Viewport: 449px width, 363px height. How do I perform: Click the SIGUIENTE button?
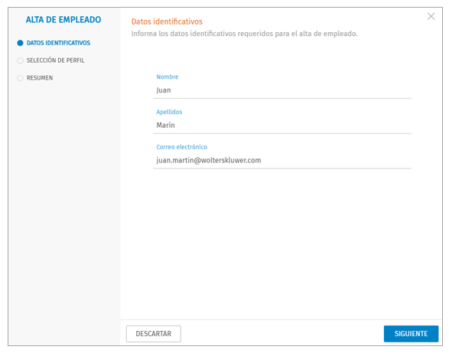coord(411,334)
